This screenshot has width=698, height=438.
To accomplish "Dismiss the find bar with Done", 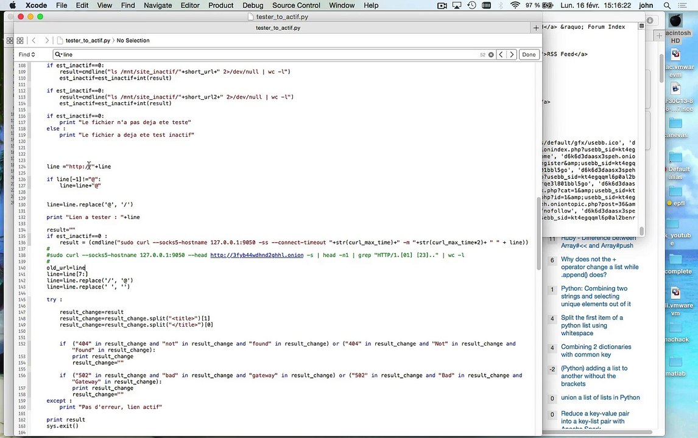I will (x=529, y=55).
